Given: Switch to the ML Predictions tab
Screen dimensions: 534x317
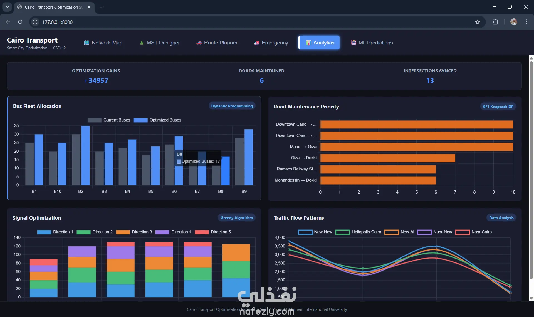Looking at the screenshot, I should 372,43.
